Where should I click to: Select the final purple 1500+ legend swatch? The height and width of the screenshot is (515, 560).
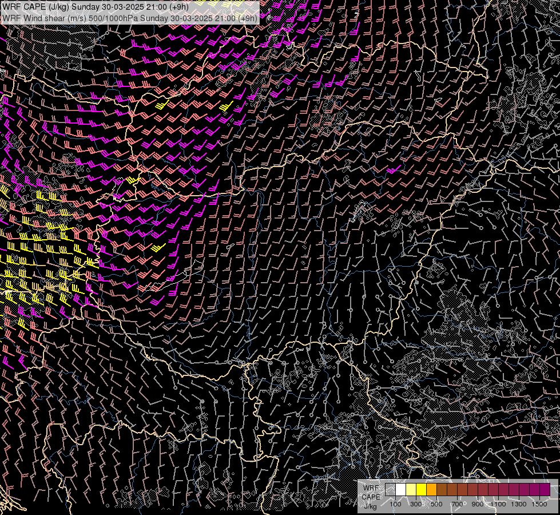pos(545,490)
